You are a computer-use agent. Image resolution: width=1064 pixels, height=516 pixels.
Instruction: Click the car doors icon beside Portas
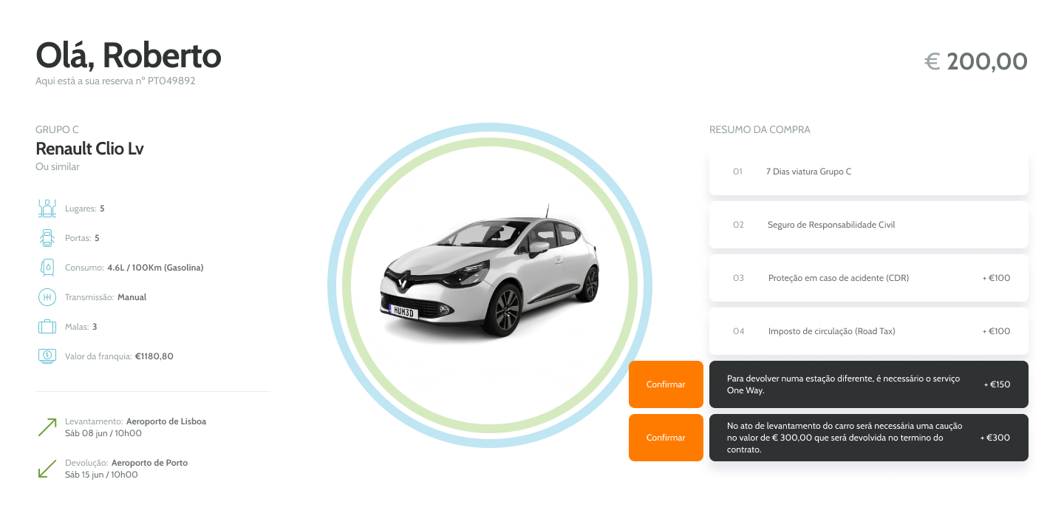tap(47, 238)
